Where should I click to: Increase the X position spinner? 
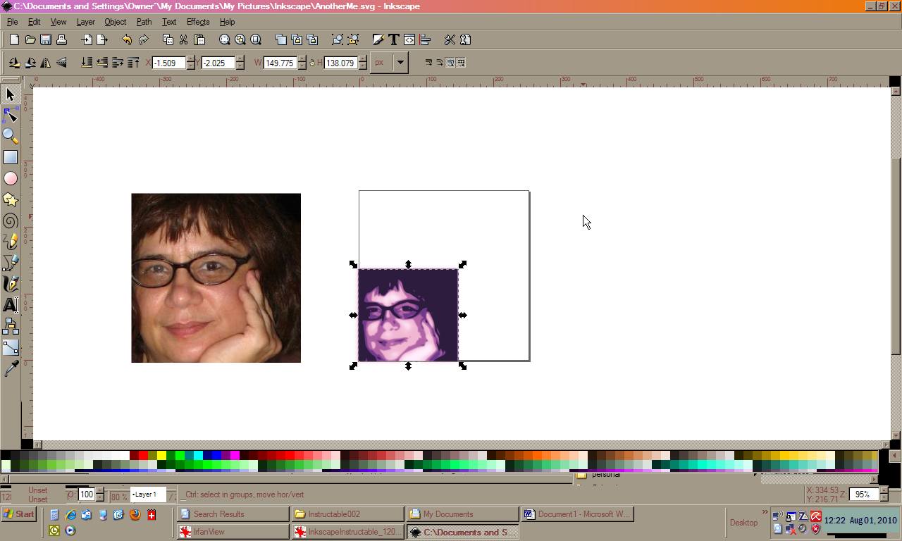pos(191,59)
